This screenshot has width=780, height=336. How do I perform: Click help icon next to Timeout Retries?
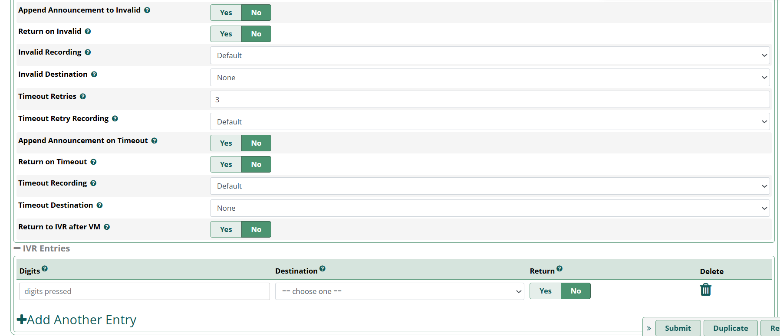coord(82,96)
